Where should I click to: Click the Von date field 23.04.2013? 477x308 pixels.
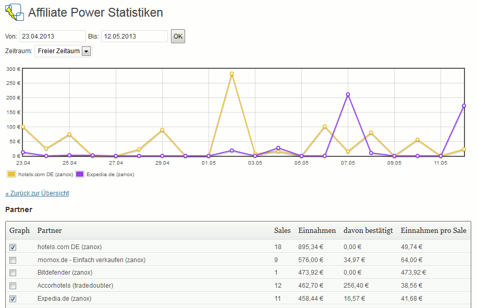[52, 36]
